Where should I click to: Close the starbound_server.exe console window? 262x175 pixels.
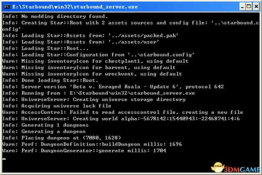[256, 7]
